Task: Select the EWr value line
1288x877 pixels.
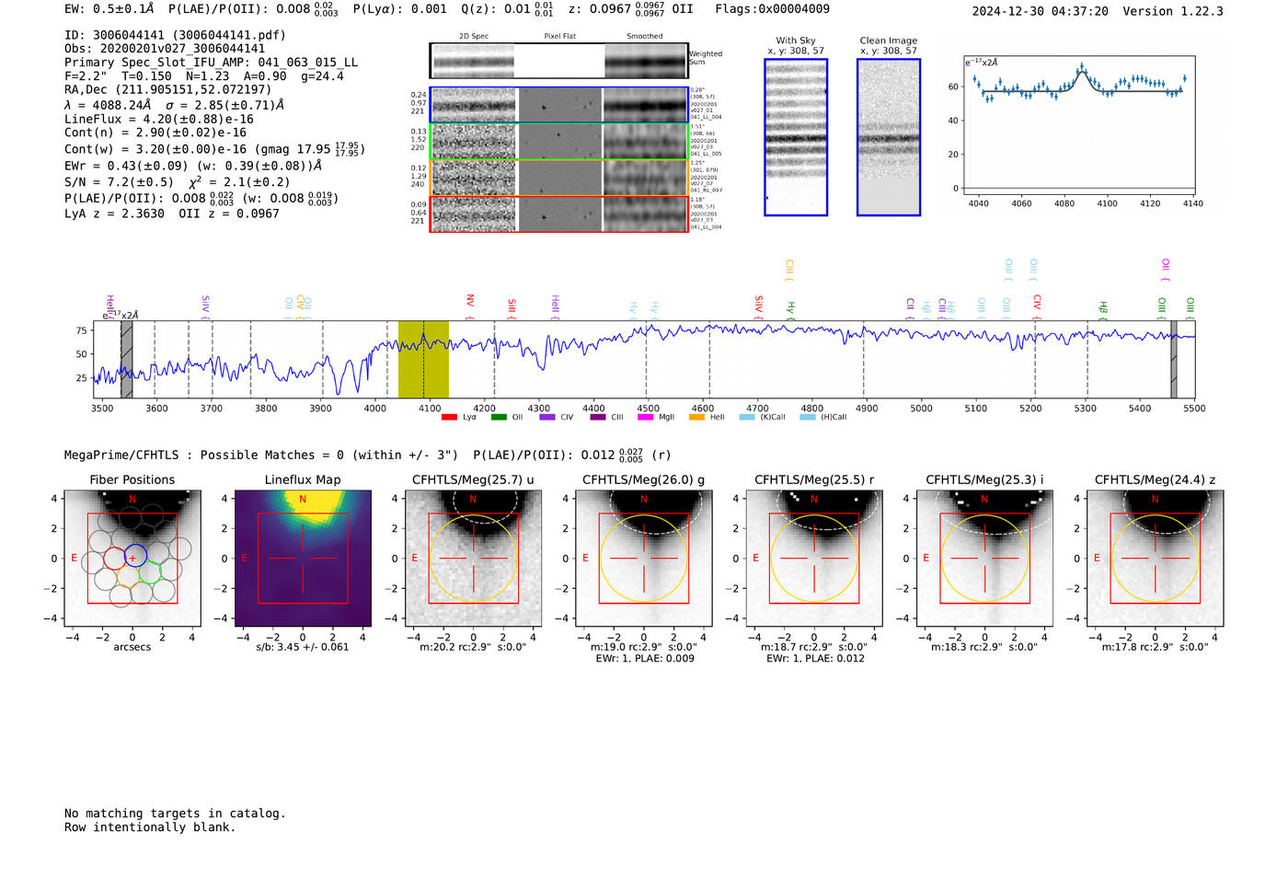Action: 193,166
